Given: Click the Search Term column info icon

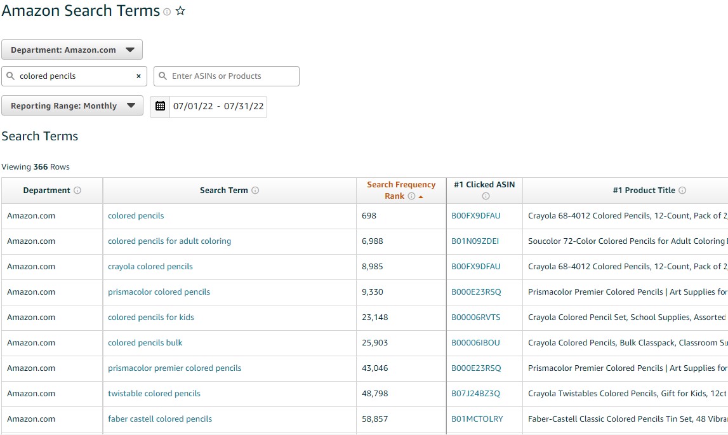Looking at the screenshot, I should (x=255, y=191).
